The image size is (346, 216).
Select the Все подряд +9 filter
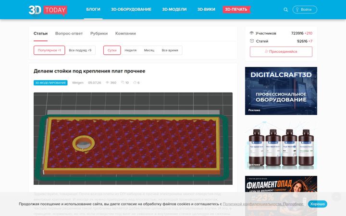[80, 50]
